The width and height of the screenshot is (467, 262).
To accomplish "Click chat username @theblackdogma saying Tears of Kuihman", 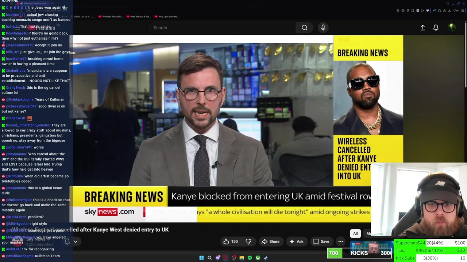I will point(20,99).
